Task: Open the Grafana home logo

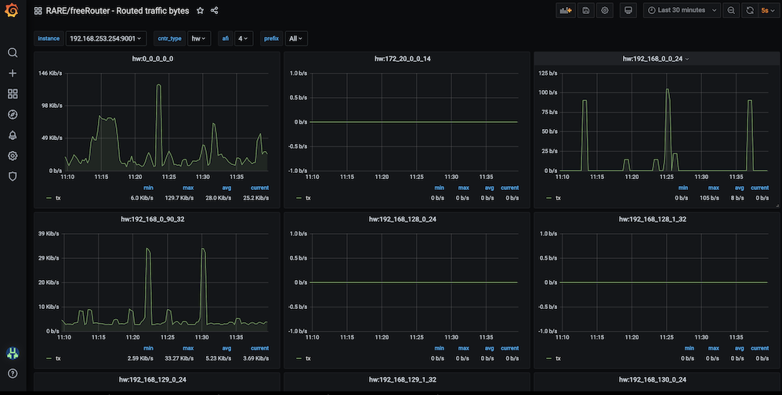Action: pos(12,10)
